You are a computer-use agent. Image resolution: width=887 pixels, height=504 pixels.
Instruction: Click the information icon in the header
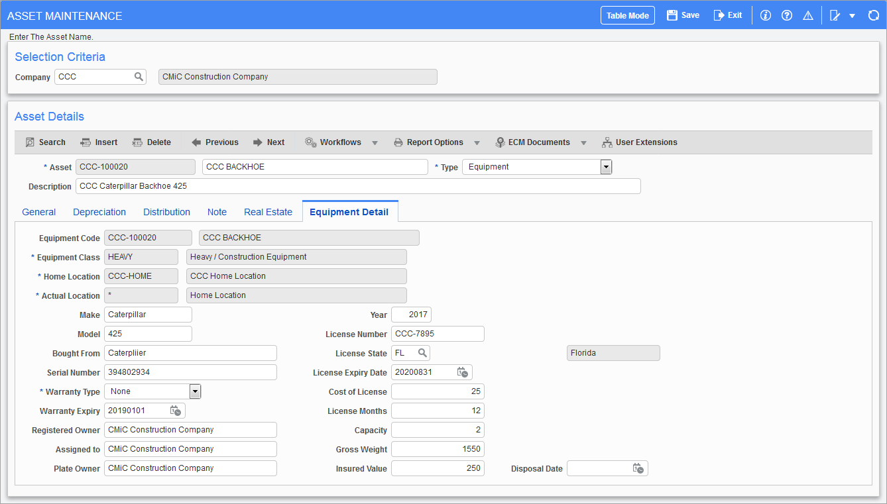(x=765, y=15)
